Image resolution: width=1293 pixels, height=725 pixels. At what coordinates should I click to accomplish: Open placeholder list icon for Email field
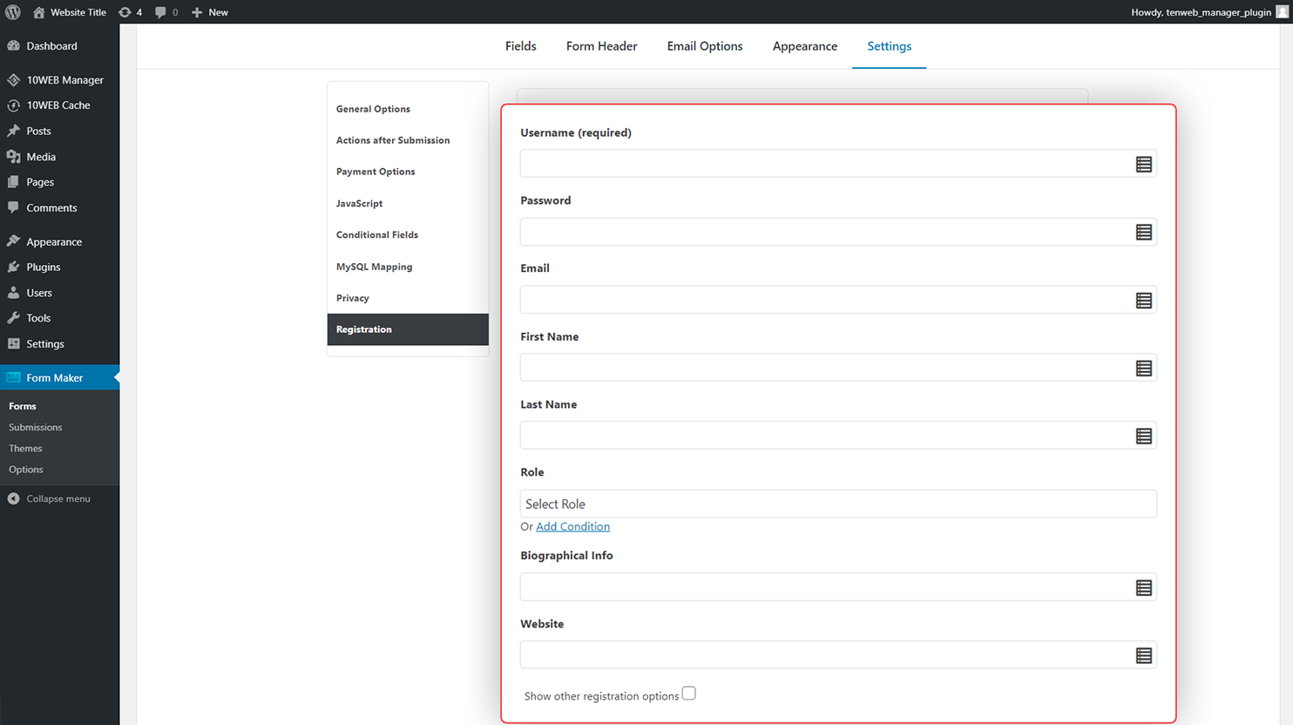[x=1143, y=301]
